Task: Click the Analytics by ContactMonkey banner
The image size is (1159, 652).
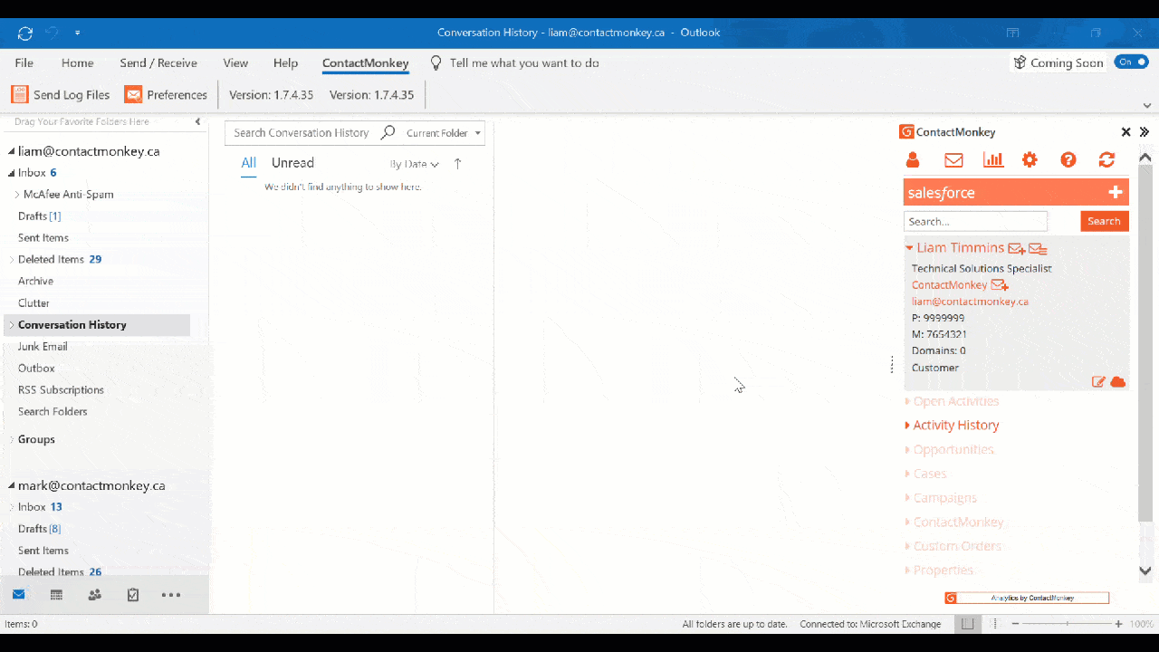Action: click(x=1027, y=598)
